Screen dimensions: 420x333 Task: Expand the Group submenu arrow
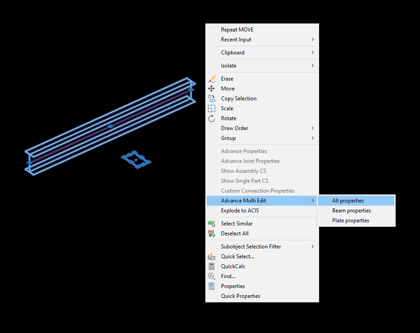pyautogui.click(x=312, y=138)
